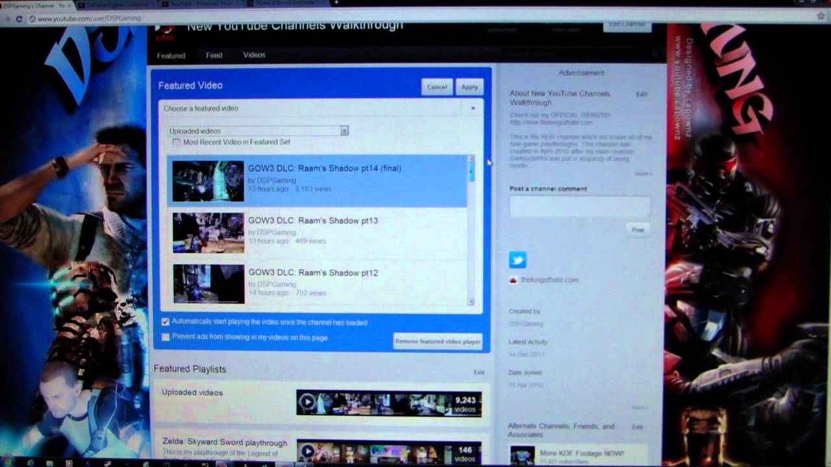This screenshot has height=467, width=831.
Task: Click the '146 videos' count badge
Action: coord(465,454)
